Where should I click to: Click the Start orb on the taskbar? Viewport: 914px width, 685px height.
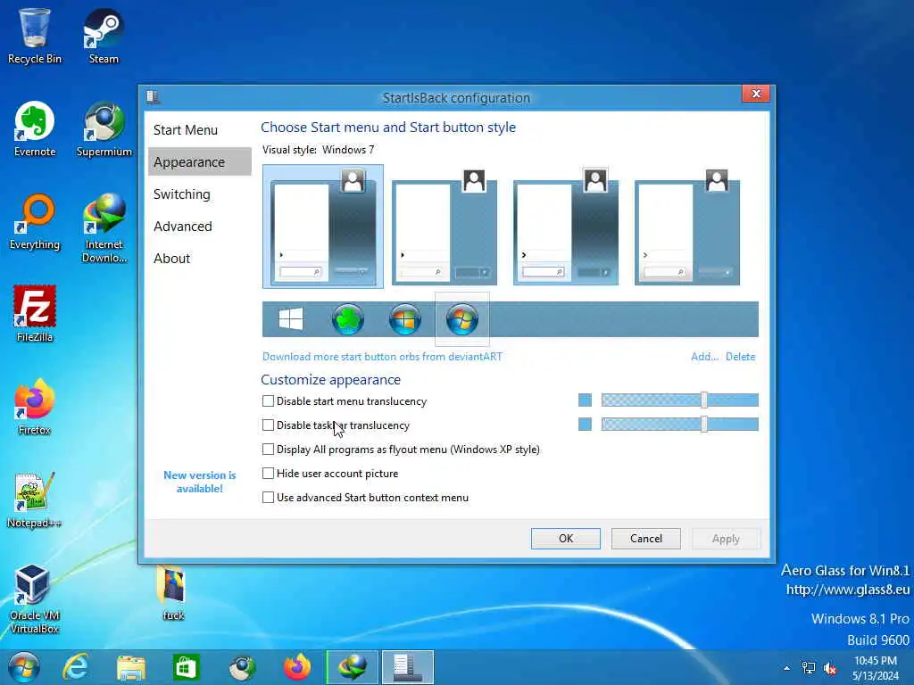point(23,667)
